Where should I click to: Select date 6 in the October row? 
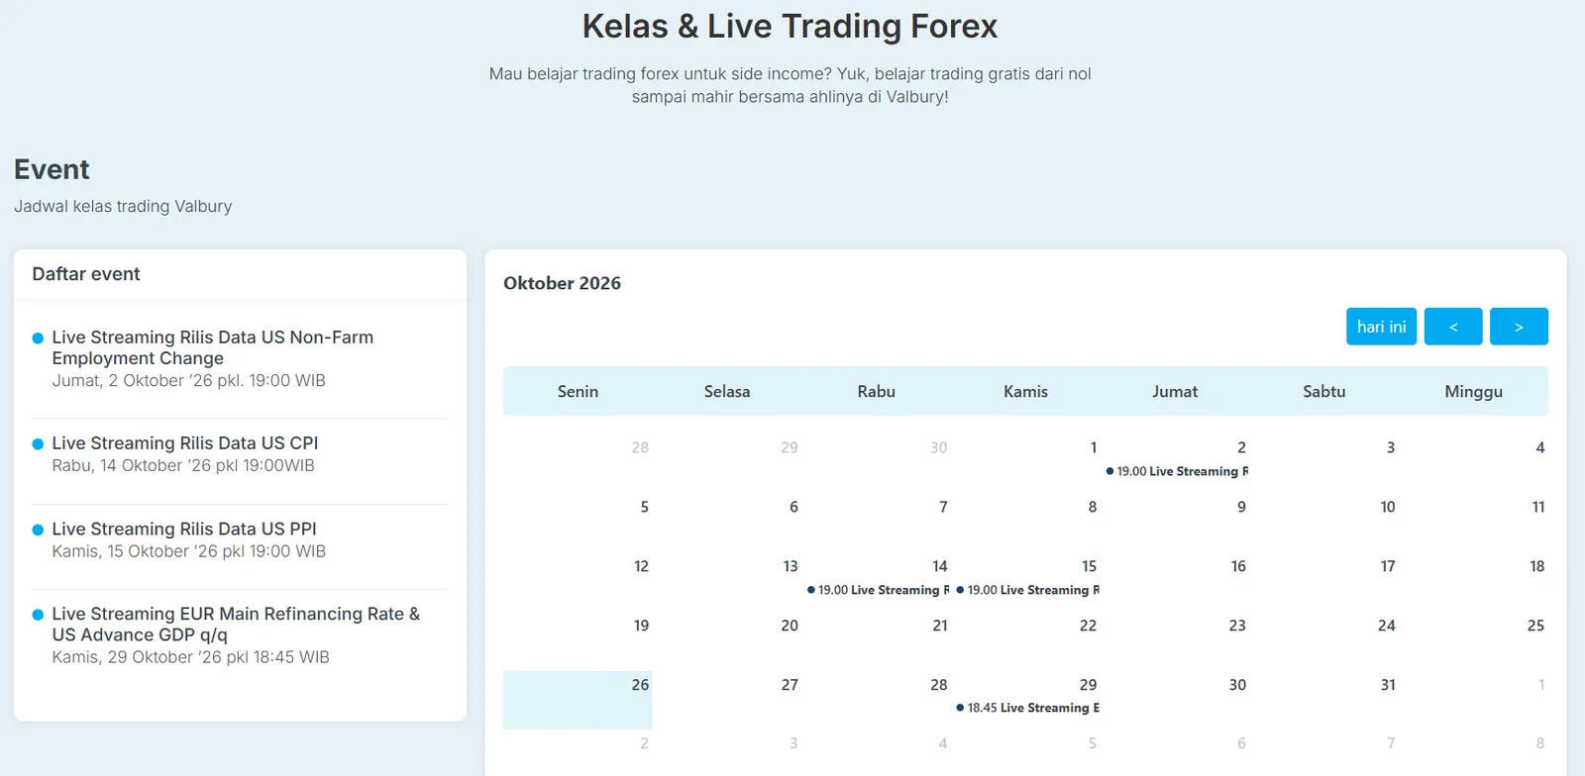click(793, 507)
